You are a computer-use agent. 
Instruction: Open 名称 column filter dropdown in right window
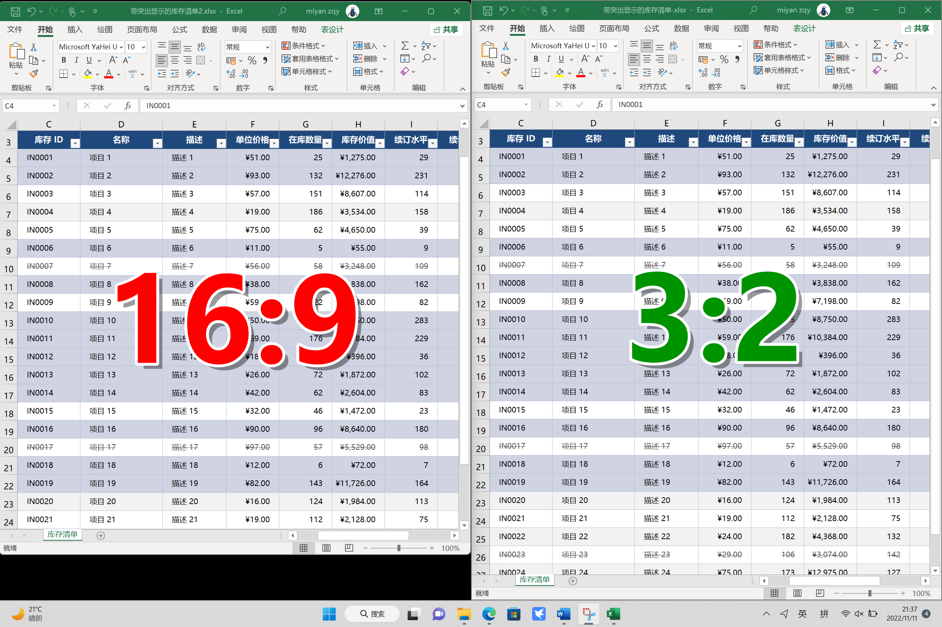click(x=629, y=142)
